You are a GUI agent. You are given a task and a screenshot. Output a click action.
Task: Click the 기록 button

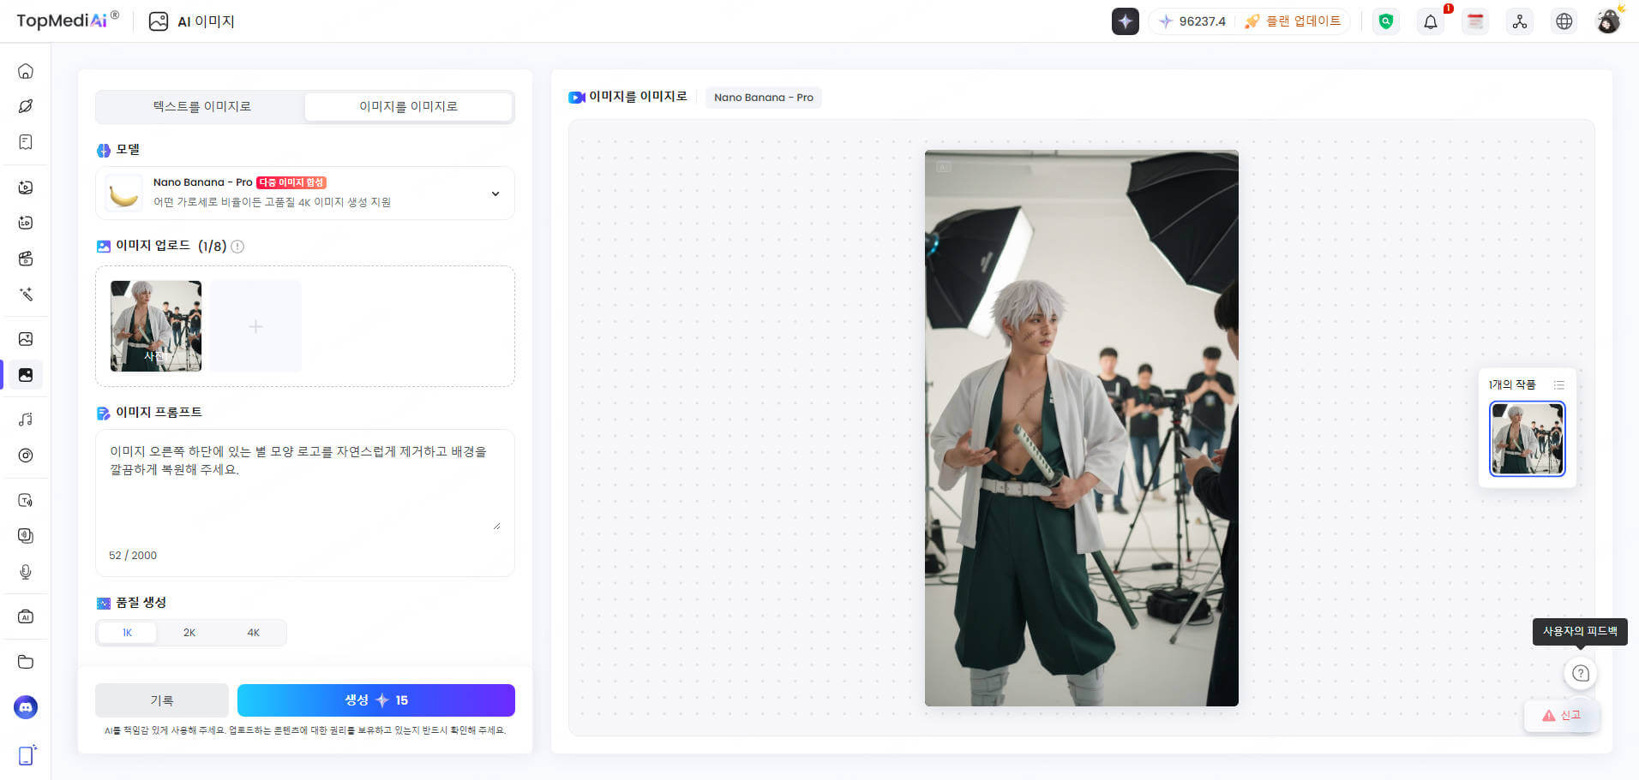click(x=162, y=700)
